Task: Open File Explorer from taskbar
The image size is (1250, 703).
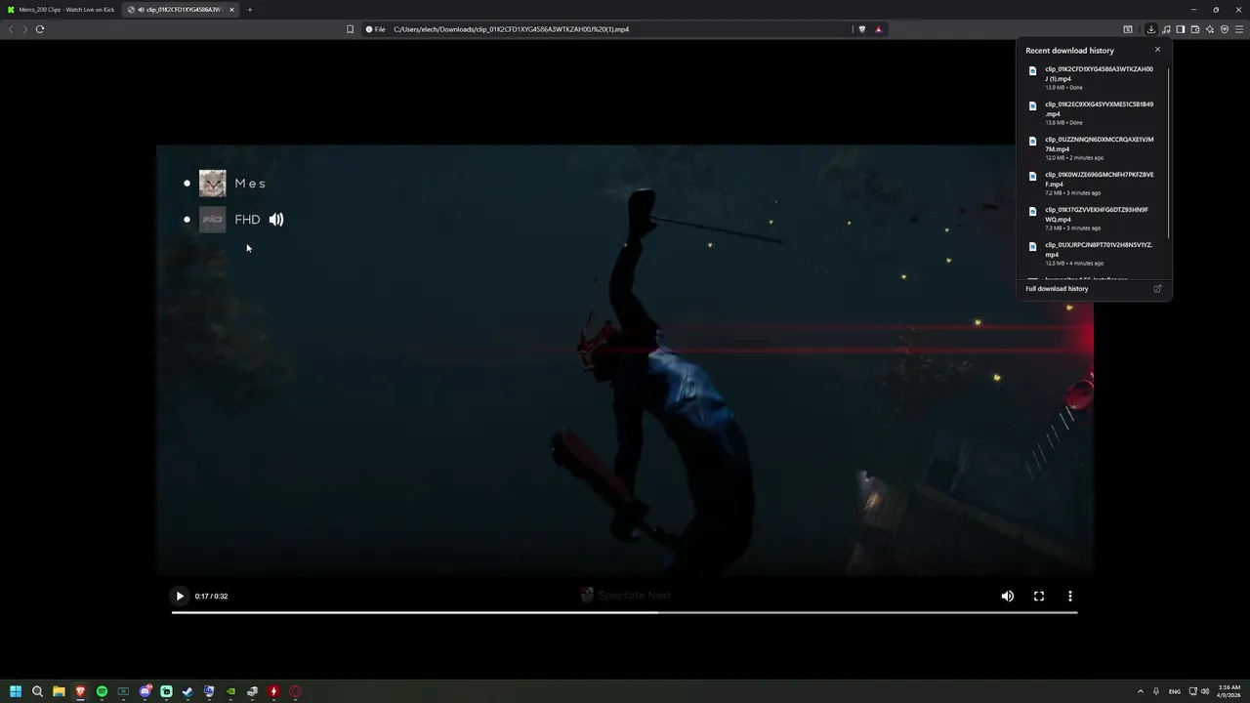Action: (59, 691)
